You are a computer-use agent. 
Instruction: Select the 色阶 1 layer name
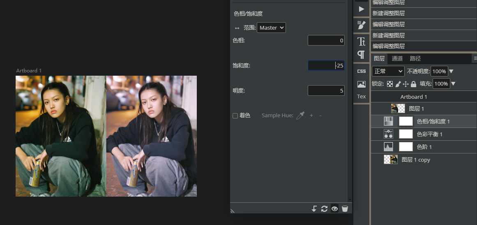pyautogui.click(x=424, y=147)
